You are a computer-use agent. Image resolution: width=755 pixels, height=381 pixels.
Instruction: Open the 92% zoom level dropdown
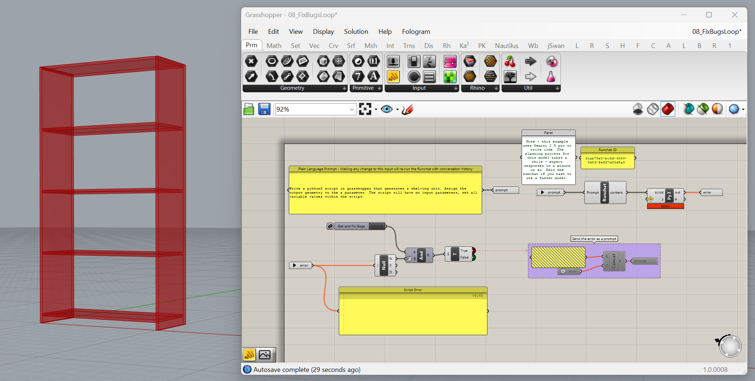click(351, 109)
